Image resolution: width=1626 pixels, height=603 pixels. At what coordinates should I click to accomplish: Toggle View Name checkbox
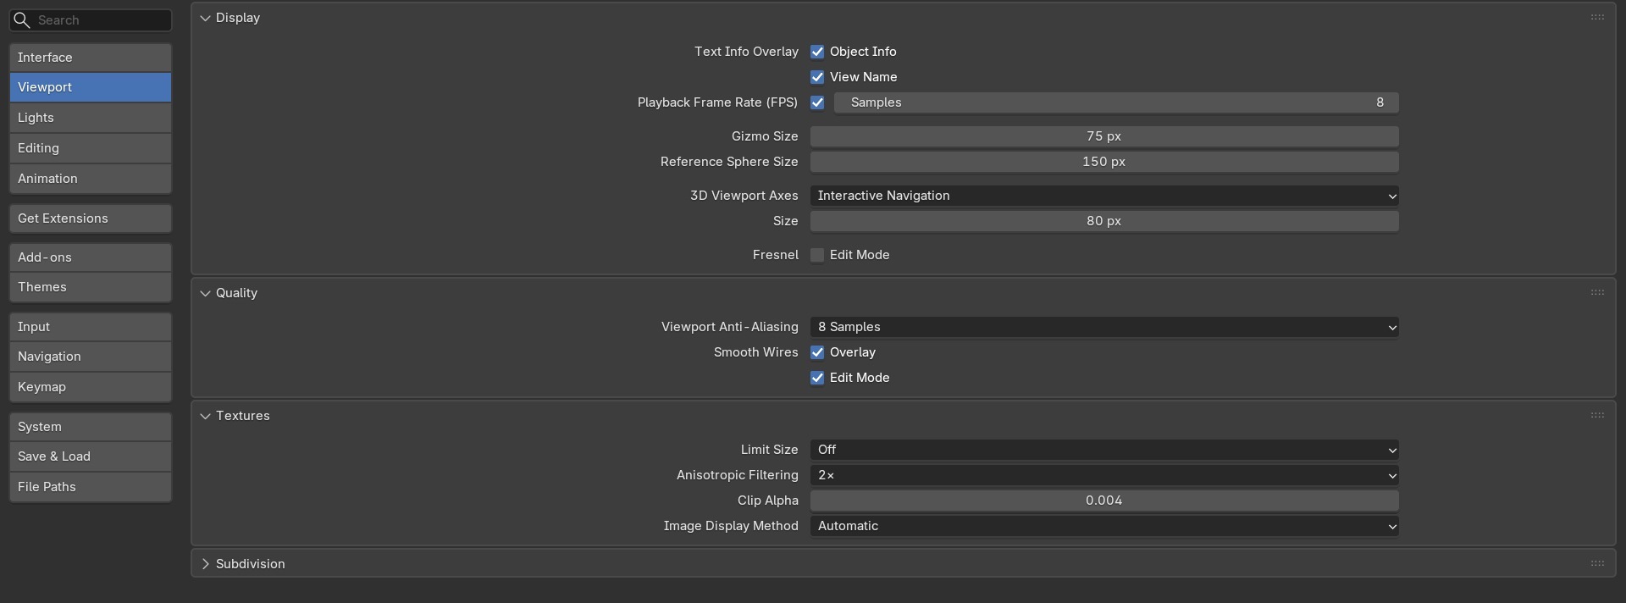tap(817, 77)
